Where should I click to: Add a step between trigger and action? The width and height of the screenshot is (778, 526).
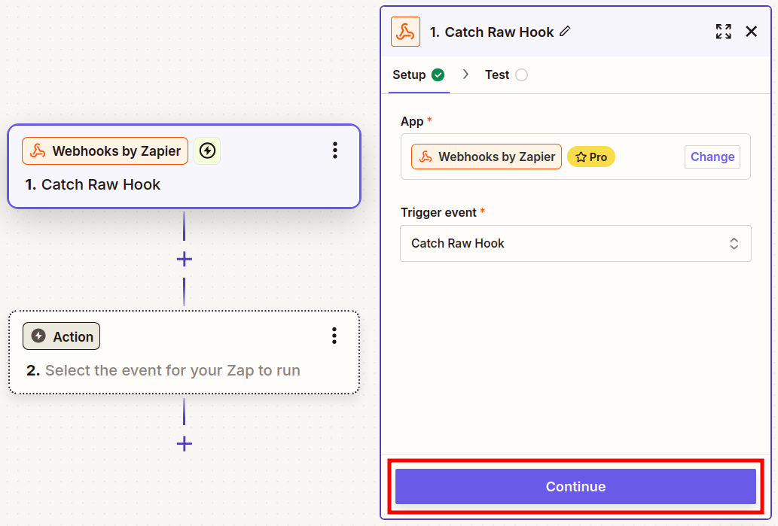coord(184,259)
